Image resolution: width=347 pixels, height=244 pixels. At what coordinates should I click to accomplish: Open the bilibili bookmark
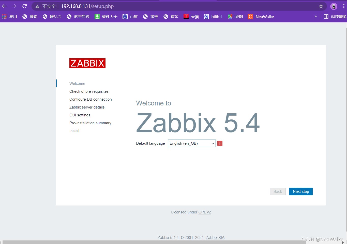coord(213,17)
